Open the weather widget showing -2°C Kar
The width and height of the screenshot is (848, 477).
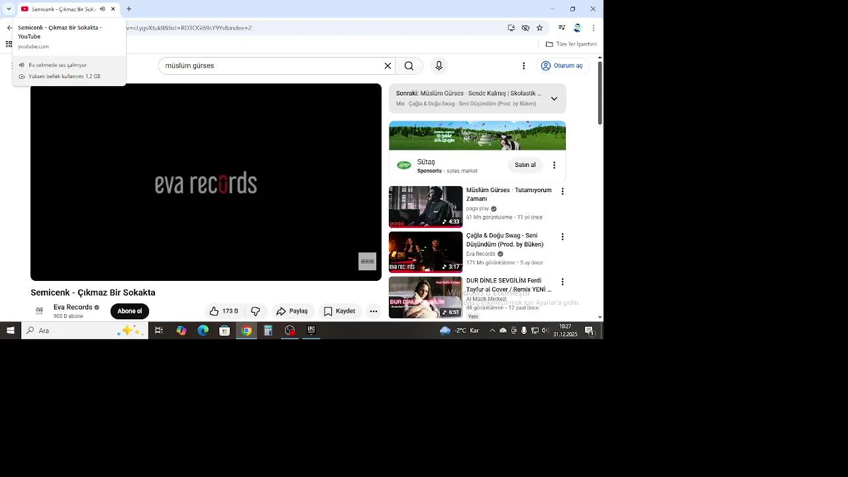[460, 331]
